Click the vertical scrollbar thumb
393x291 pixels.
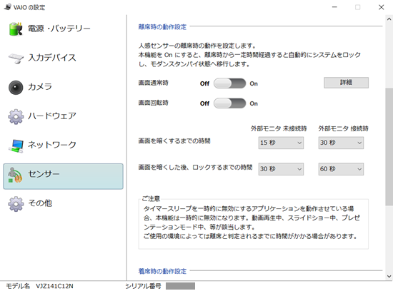389,146
